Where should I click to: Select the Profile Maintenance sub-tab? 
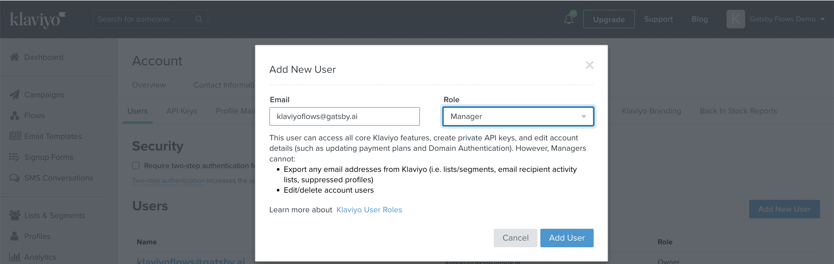[235, 111]
